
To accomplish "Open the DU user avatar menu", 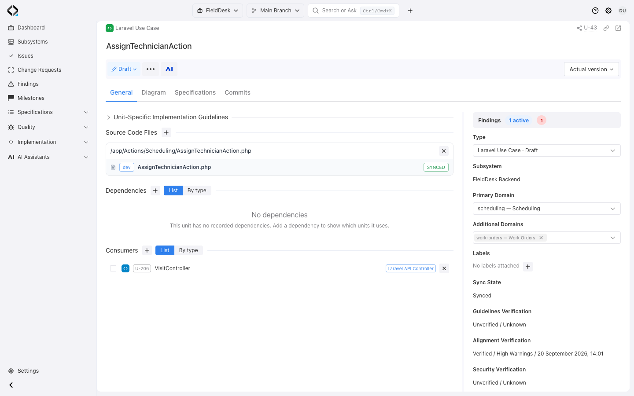I will pyautogui.click(x=623, y=11).
